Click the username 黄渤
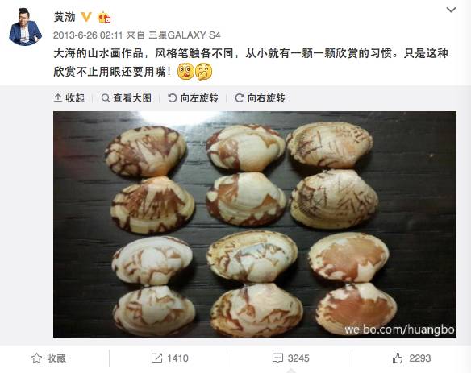This screenshot has width=471, height=373. click(65, 17)
